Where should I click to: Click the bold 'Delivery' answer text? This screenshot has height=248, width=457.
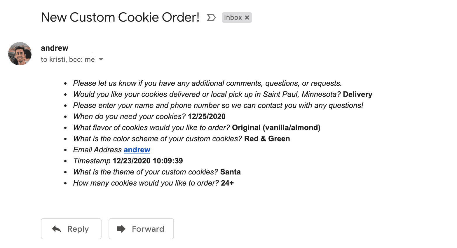[357, 94]
